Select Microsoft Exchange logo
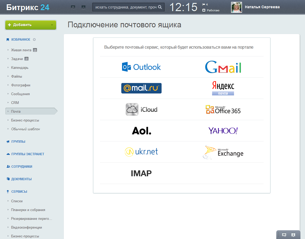The width and height of the screenshot is (305, 239). click(223, 152)
